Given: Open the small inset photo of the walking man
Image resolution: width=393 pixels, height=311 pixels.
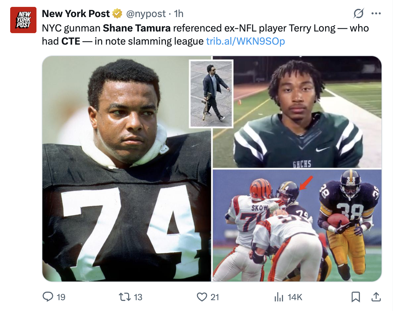Looking at the screenshot, I should coord(211,93).
